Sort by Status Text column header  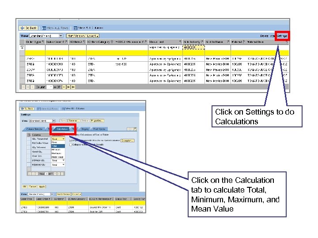pyautogui.click(x=165, y=42)
